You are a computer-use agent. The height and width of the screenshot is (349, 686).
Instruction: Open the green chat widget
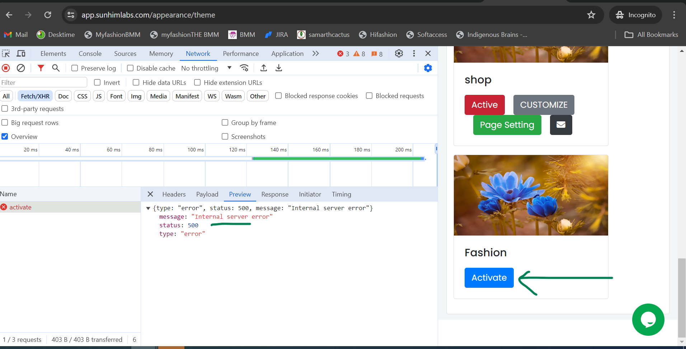648,320
